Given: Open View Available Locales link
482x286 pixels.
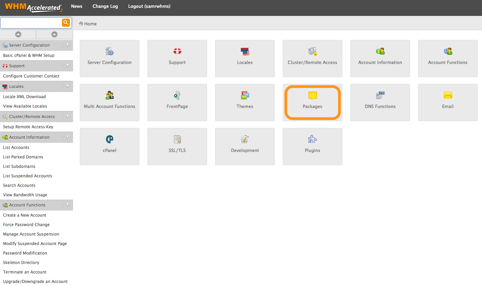Looking at the screenshot, I should pyautogui.click(x=25, y=106).
